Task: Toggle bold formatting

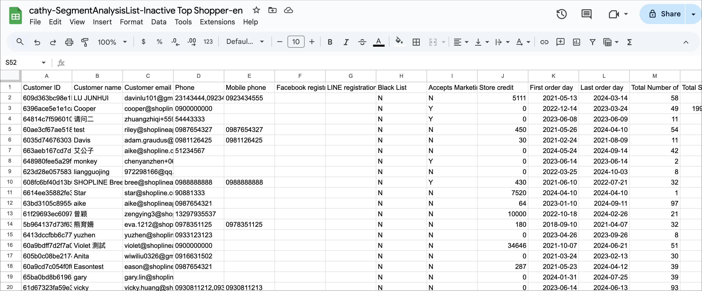Action: click(x=330, y=42)
